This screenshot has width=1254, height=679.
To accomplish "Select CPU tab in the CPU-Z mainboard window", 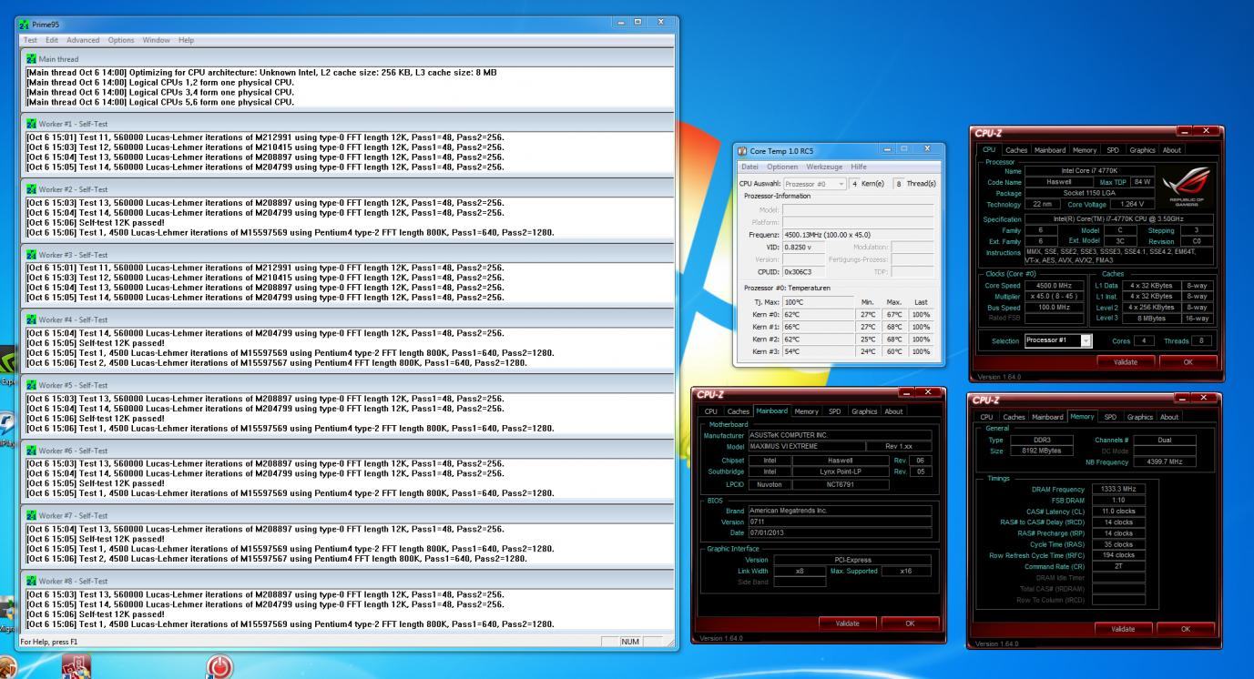I will point(711,411).
